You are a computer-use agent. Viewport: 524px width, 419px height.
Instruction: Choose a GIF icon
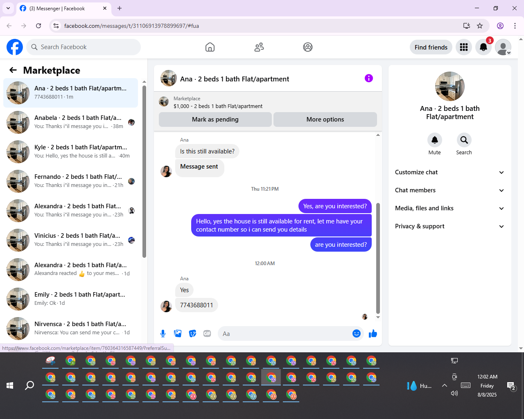coord(207,333)
